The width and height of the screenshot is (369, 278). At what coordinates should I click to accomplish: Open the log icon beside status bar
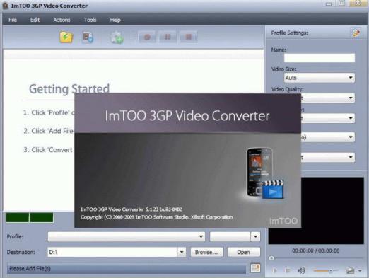click(255, 268)
